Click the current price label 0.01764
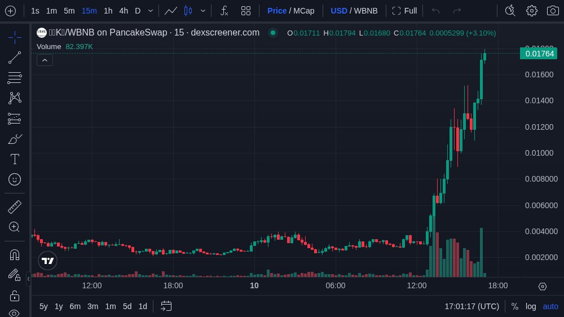564x317 pixels. (540, 54)
